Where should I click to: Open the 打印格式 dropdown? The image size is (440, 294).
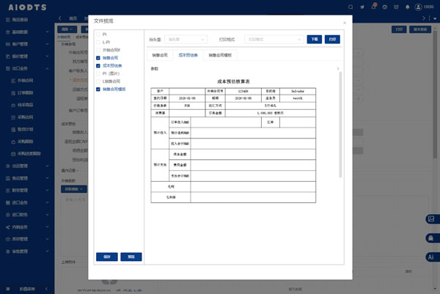(x=274, y=40)
